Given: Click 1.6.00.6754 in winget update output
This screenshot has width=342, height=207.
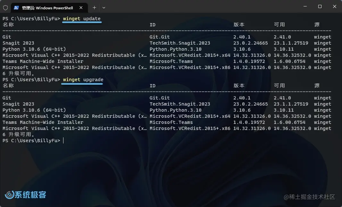Looking at the screenshot, I should [x=289, y=61].
